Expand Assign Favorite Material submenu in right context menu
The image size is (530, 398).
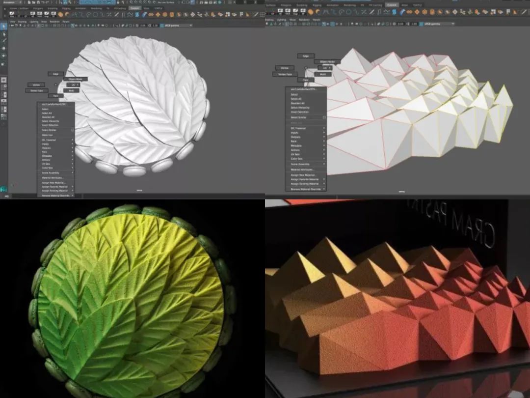(x=306, y=179)
